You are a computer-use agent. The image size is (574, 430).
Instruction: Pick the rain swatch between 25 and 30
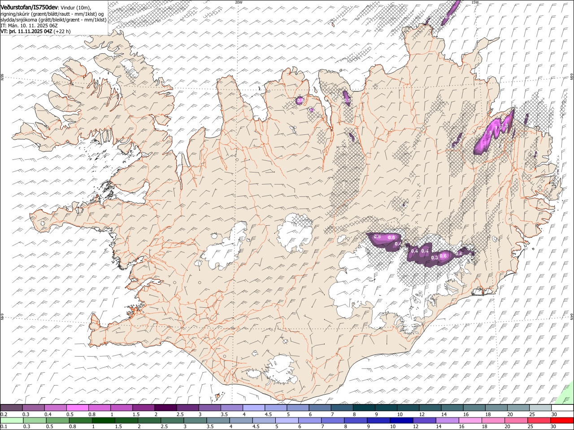(539, 420)
